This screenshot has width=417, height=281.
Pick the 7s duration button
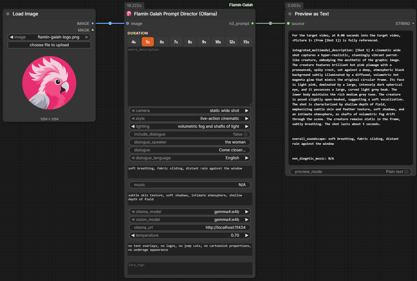[176, 42]
